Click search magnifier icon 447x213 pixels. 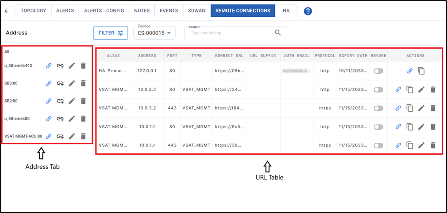[277, 33]
